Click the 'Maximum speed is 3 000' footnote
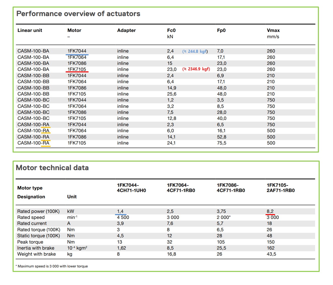The height and width of the screenshot is (285, 333). (52, 266)
